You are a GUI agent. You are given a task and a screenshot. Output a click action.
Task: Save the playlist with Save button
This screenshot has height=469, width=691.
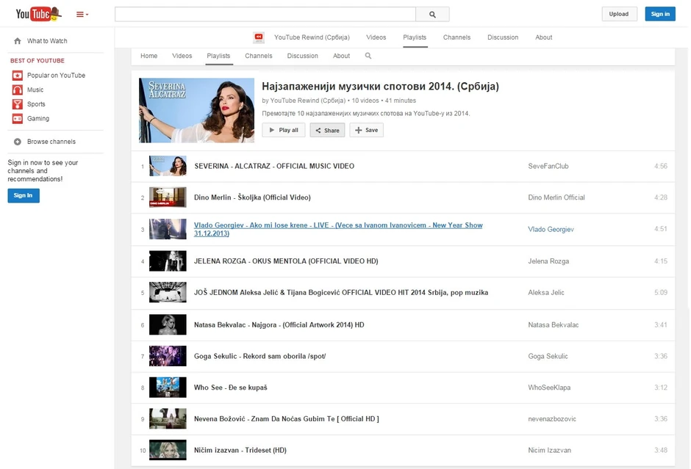coord(366,130)
